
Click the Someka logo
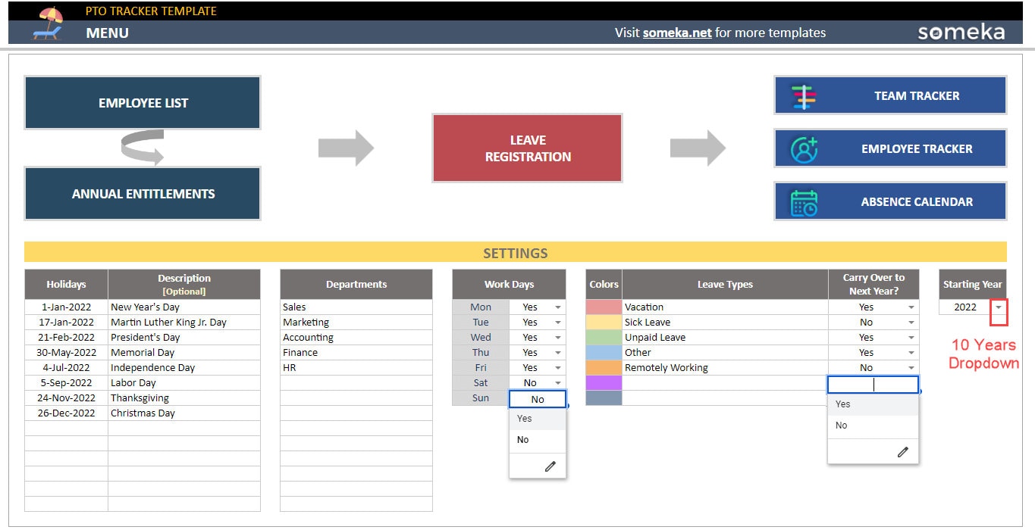tap(961, 32)
